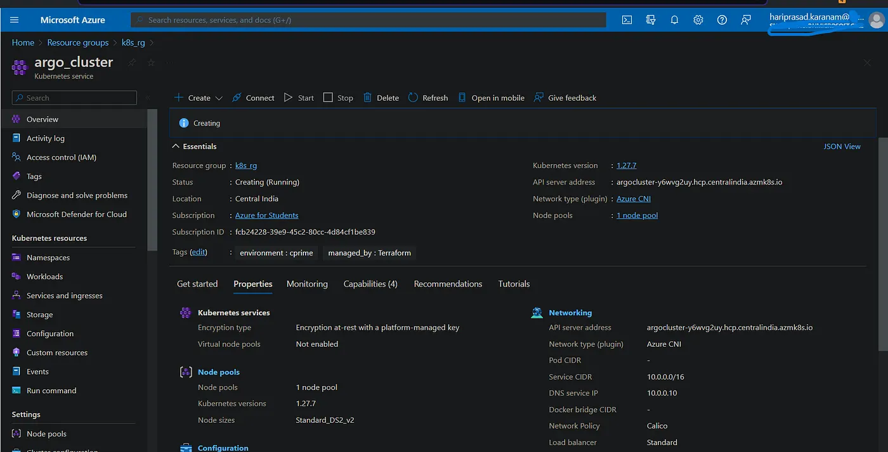This screenshot has height=452, width=888.
Task: Click the managed_by : Terraform tag
Action: coord(369,253)
